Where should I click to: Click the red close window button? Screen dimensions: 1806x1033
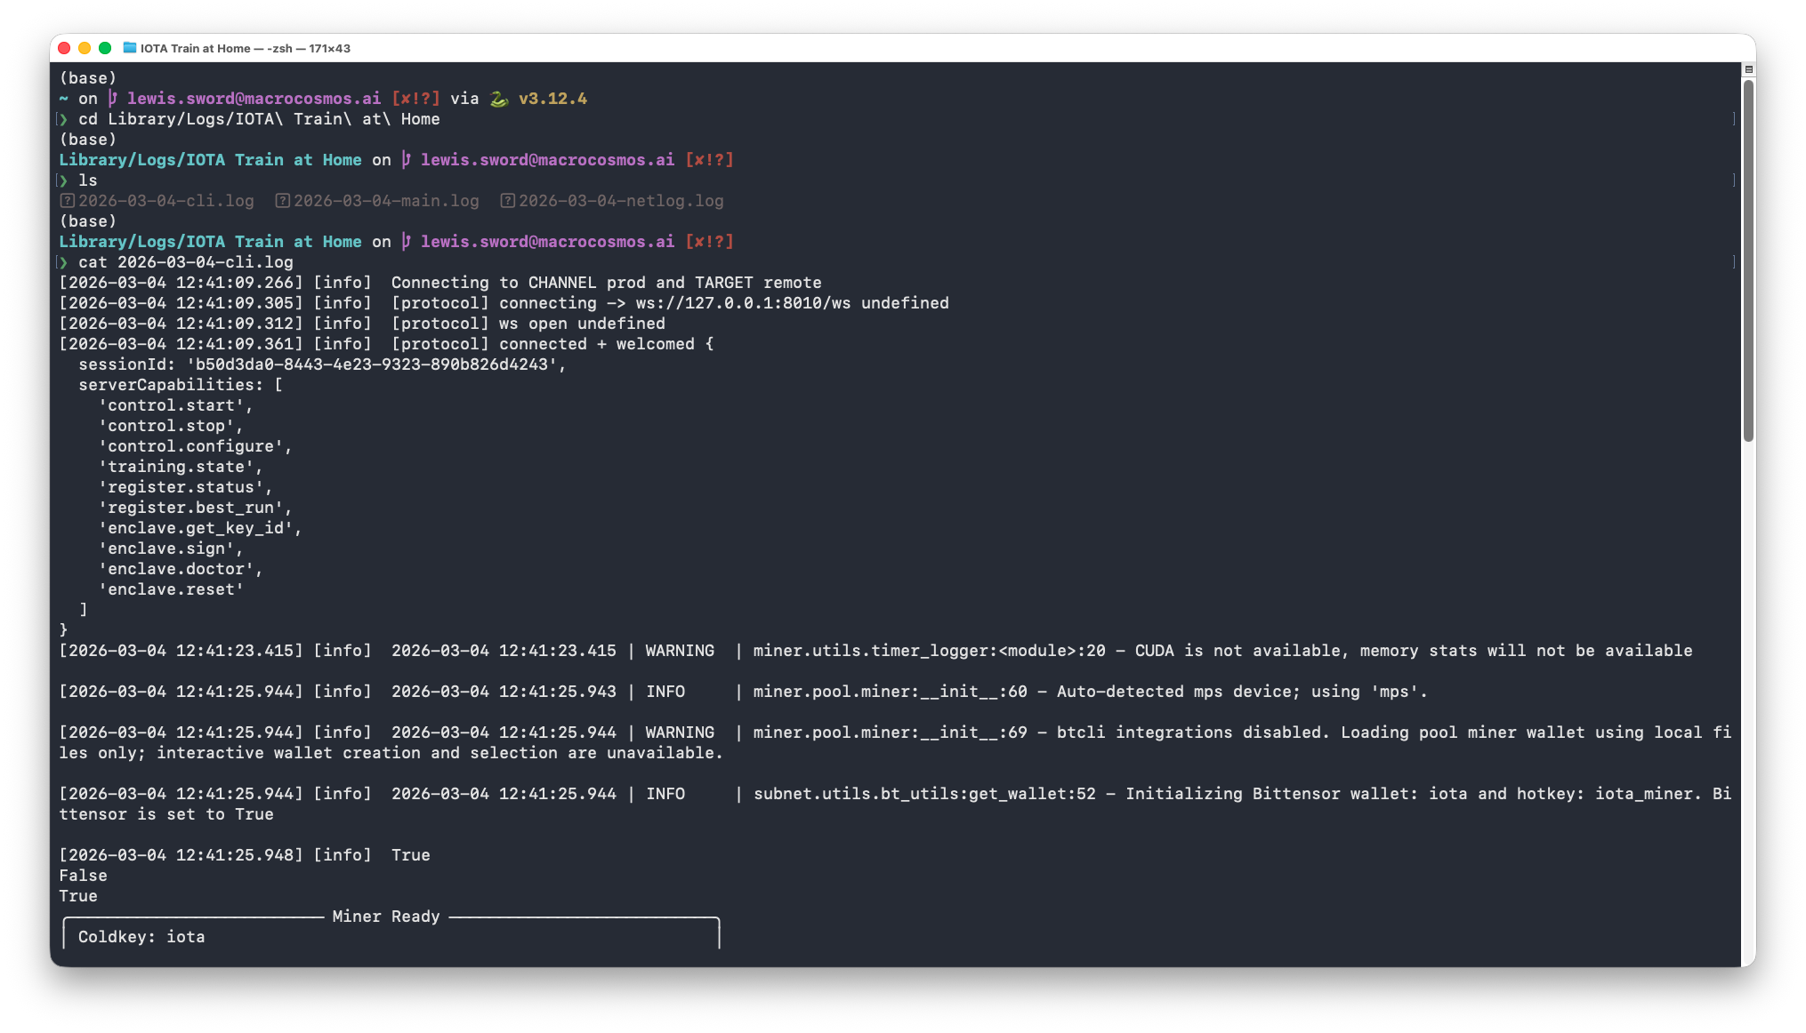(x=64, y=48)
